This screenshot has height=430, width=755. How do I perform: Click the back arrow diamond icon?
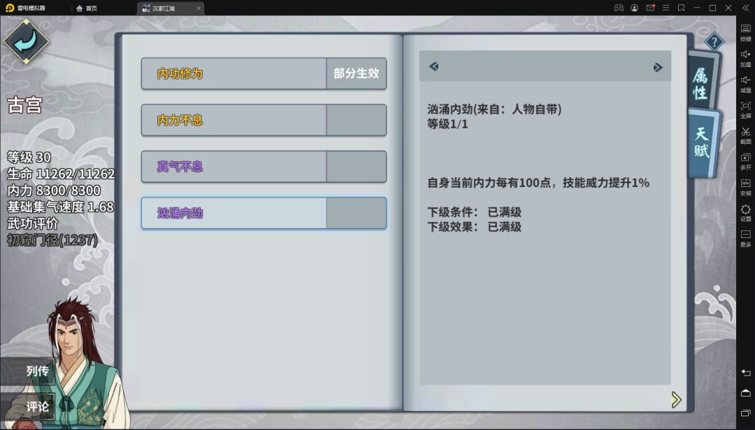[26, 41]
